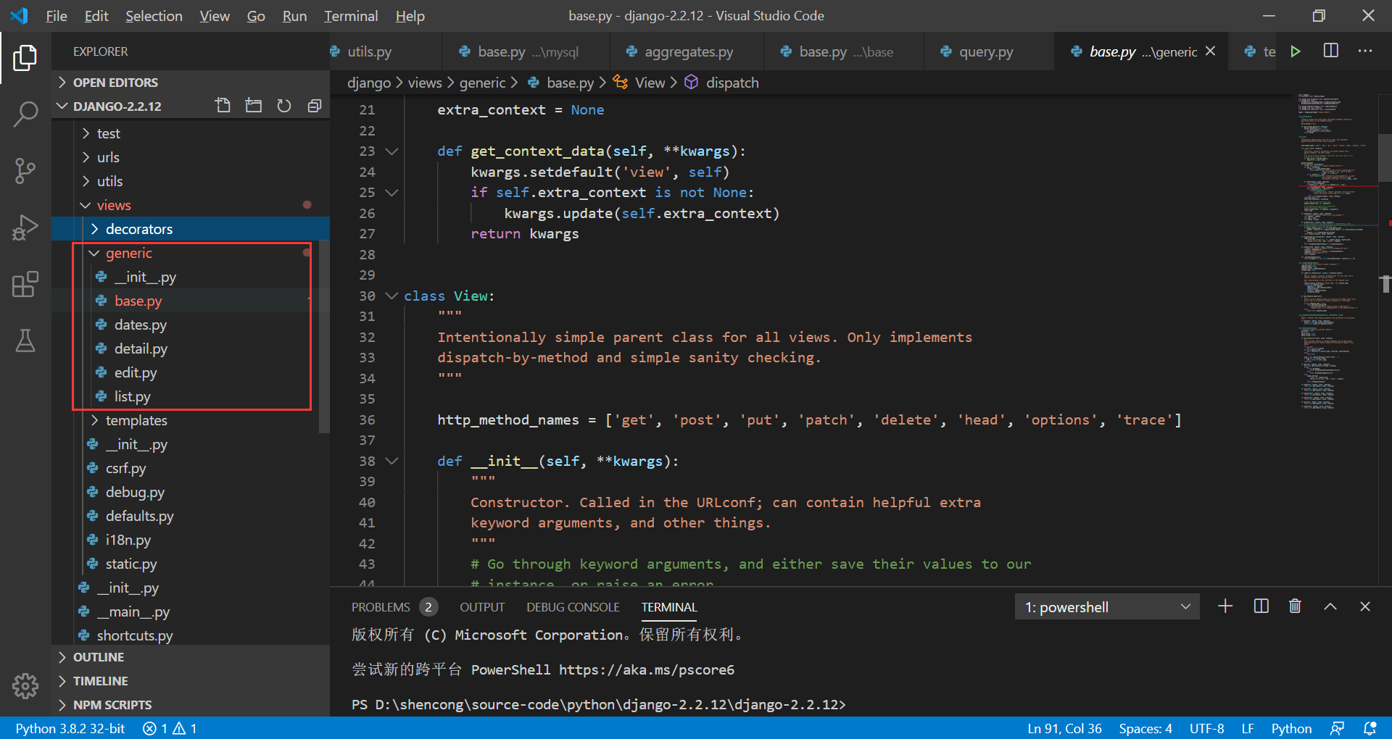Viewport: 1392px width, 739px height.
Task: Open csrf.py from the views folder
Action: 191,468
